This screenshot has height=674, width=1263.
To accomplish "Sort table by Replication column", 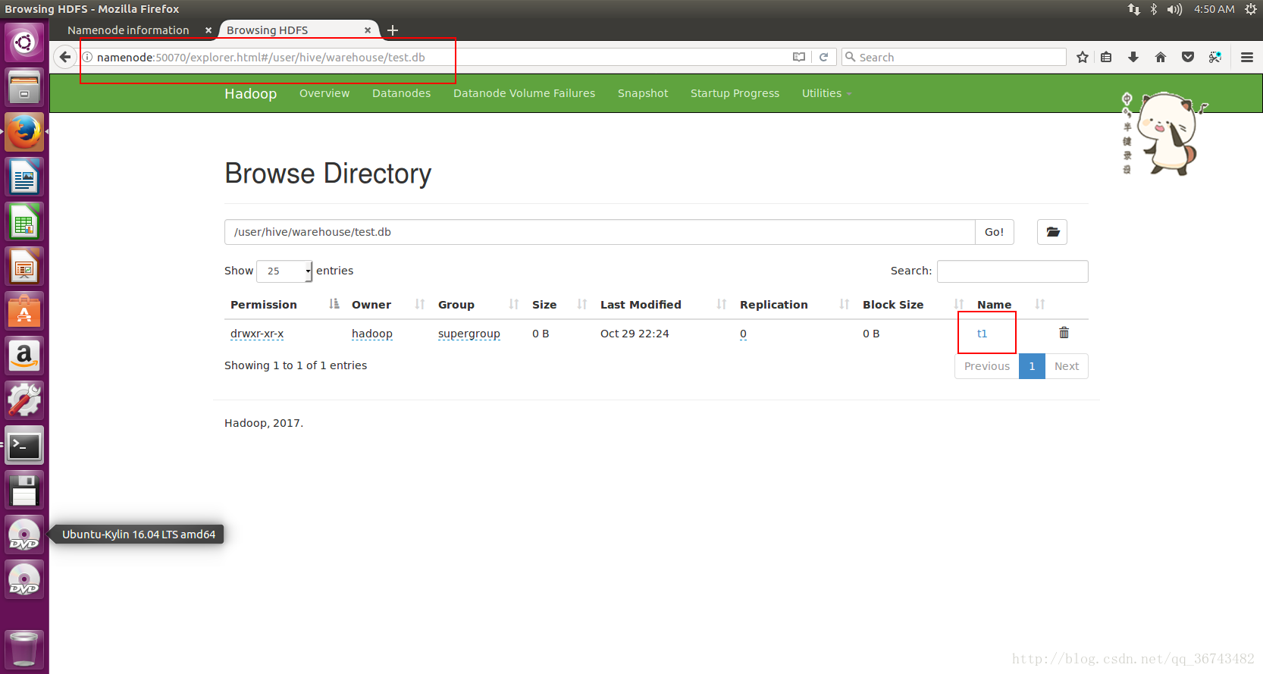I will 794,304.
